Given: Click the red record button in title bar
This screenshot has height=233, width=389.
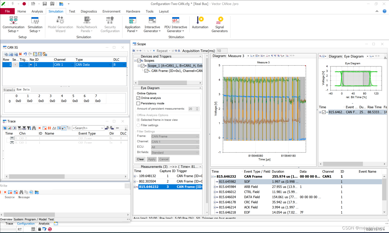Looking at the screenshot, I should pyautogui.click(x=24, y=4).
